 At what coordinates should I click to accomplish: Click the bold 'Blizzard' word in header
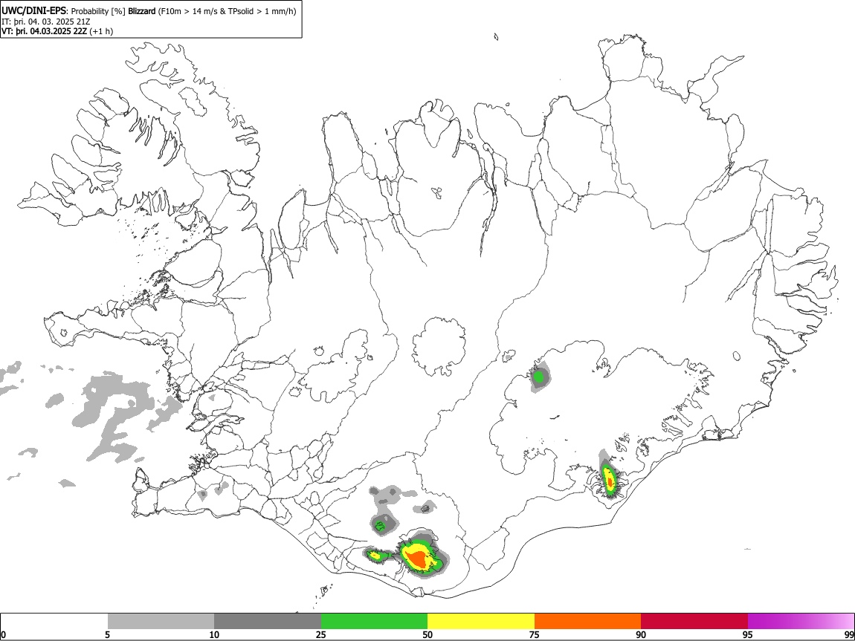[142, 11]
